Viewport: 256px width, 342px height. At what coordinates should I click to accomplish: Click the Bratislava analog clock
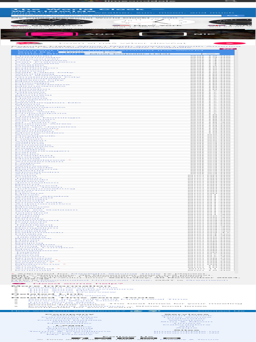coord(52,22)
